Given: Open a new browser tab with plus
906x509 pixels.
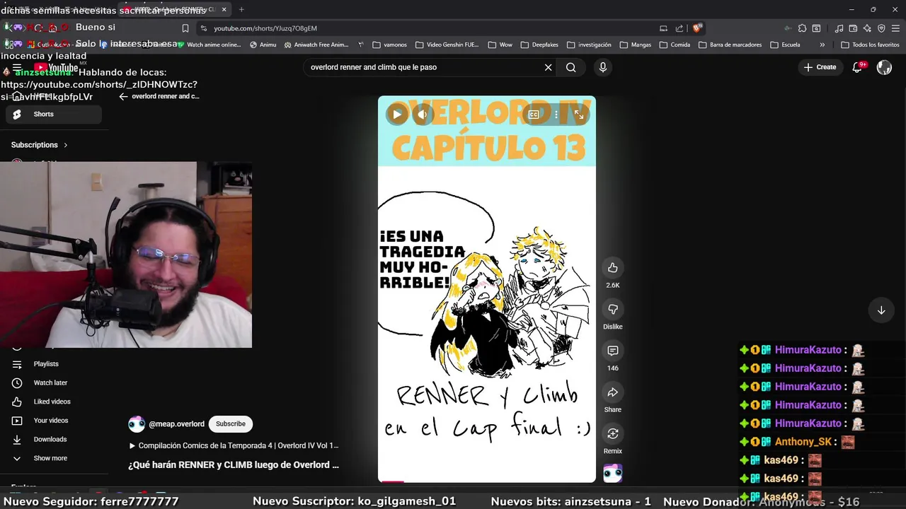Looking at the screenshot, I should [241, 9].
